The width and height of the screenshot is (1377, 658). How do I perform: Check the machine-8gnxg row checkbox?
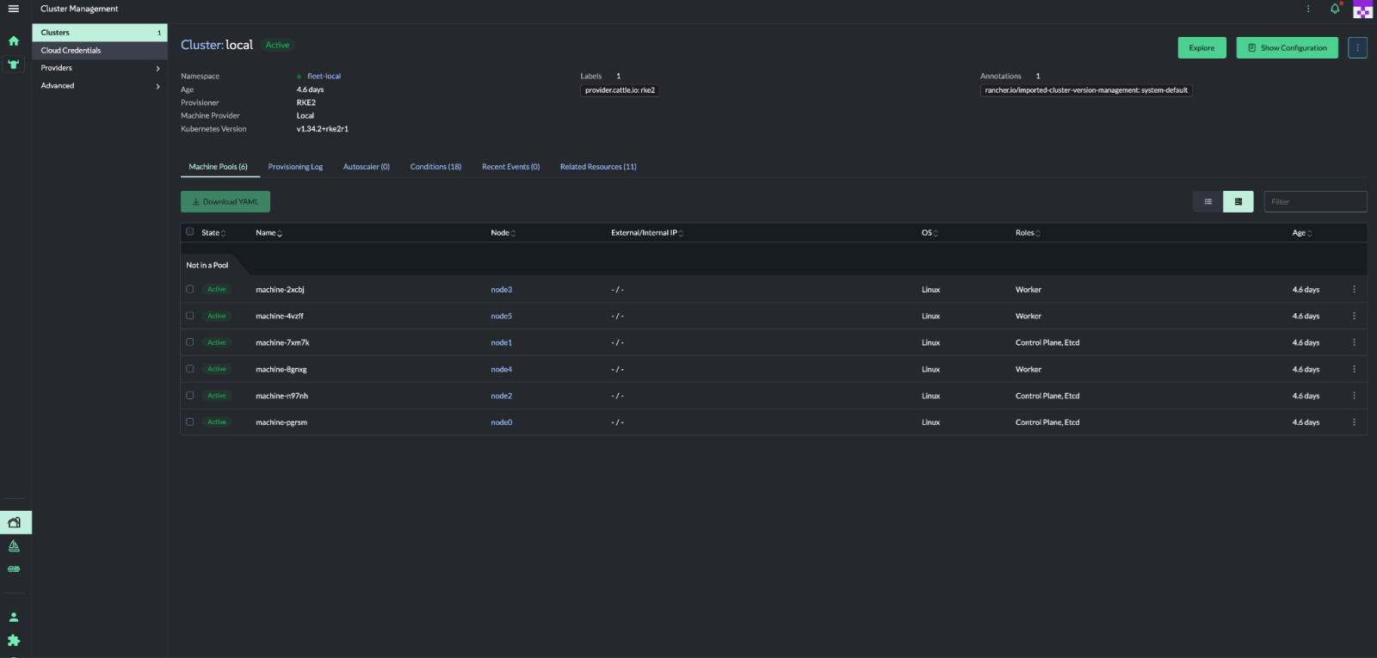tap(190, 369)
